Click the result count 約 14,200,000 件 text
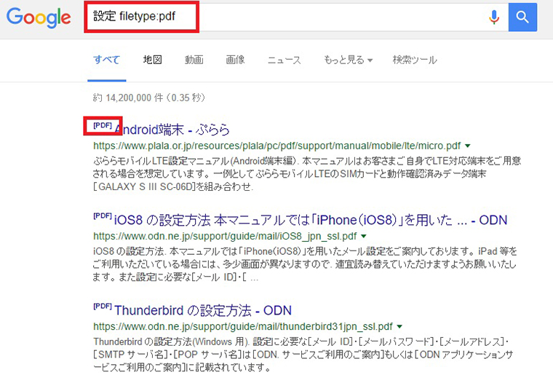This screenshot has width=553, height=383. 149,98
